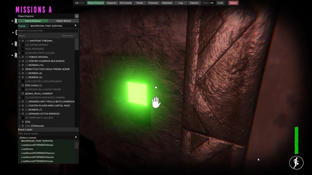Expand the ZONAmedia tree node
The height and width of the screenshot is (175, 312).
(x=20, y=126)
